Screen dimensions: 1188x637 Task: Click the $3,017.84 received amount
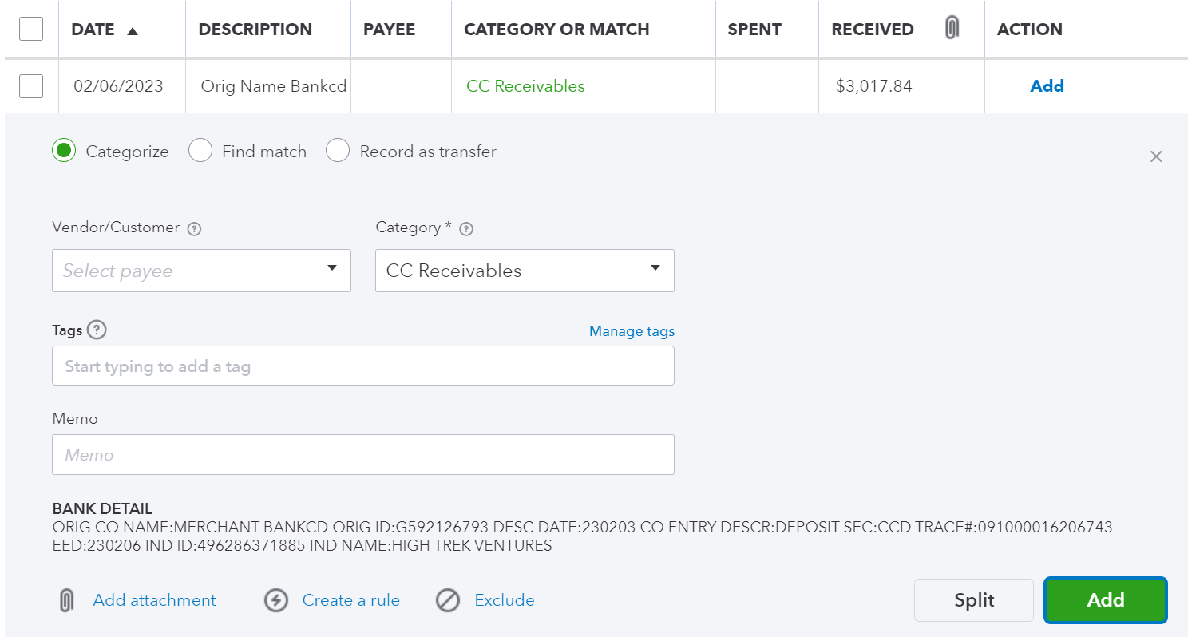pyautogui.click(x=874, y=86)
